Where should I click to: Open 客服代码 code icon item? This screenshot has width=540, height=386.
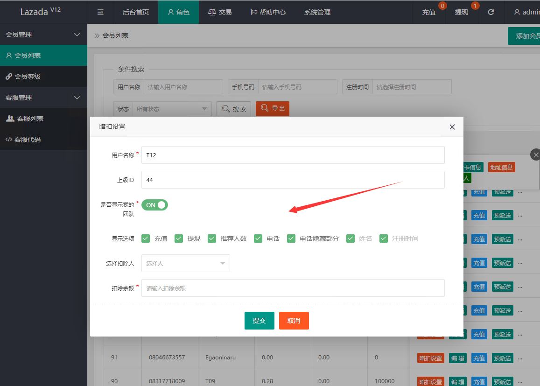point(9,140)
